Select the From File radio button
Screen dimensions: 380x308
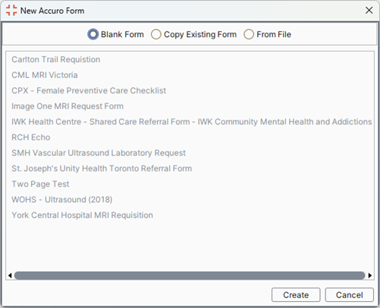[x=249, y=34]
